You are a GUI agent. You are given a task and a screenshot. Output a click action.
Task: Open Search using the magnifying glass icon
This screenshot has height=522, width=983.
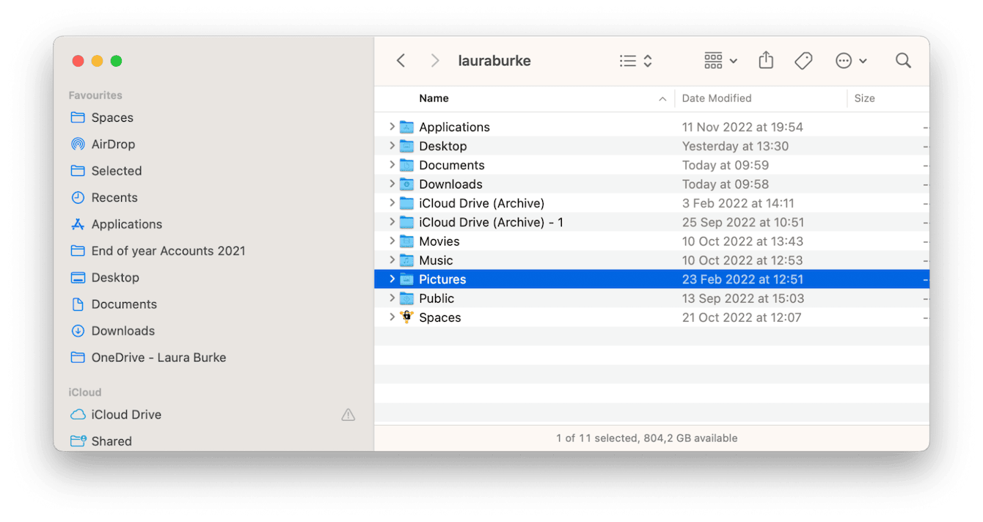903,61
